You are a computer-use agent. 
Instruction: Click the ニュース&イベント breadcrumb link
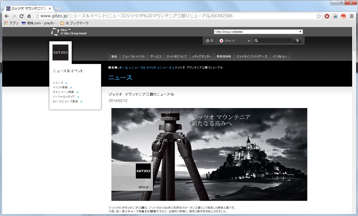[144, 67]
